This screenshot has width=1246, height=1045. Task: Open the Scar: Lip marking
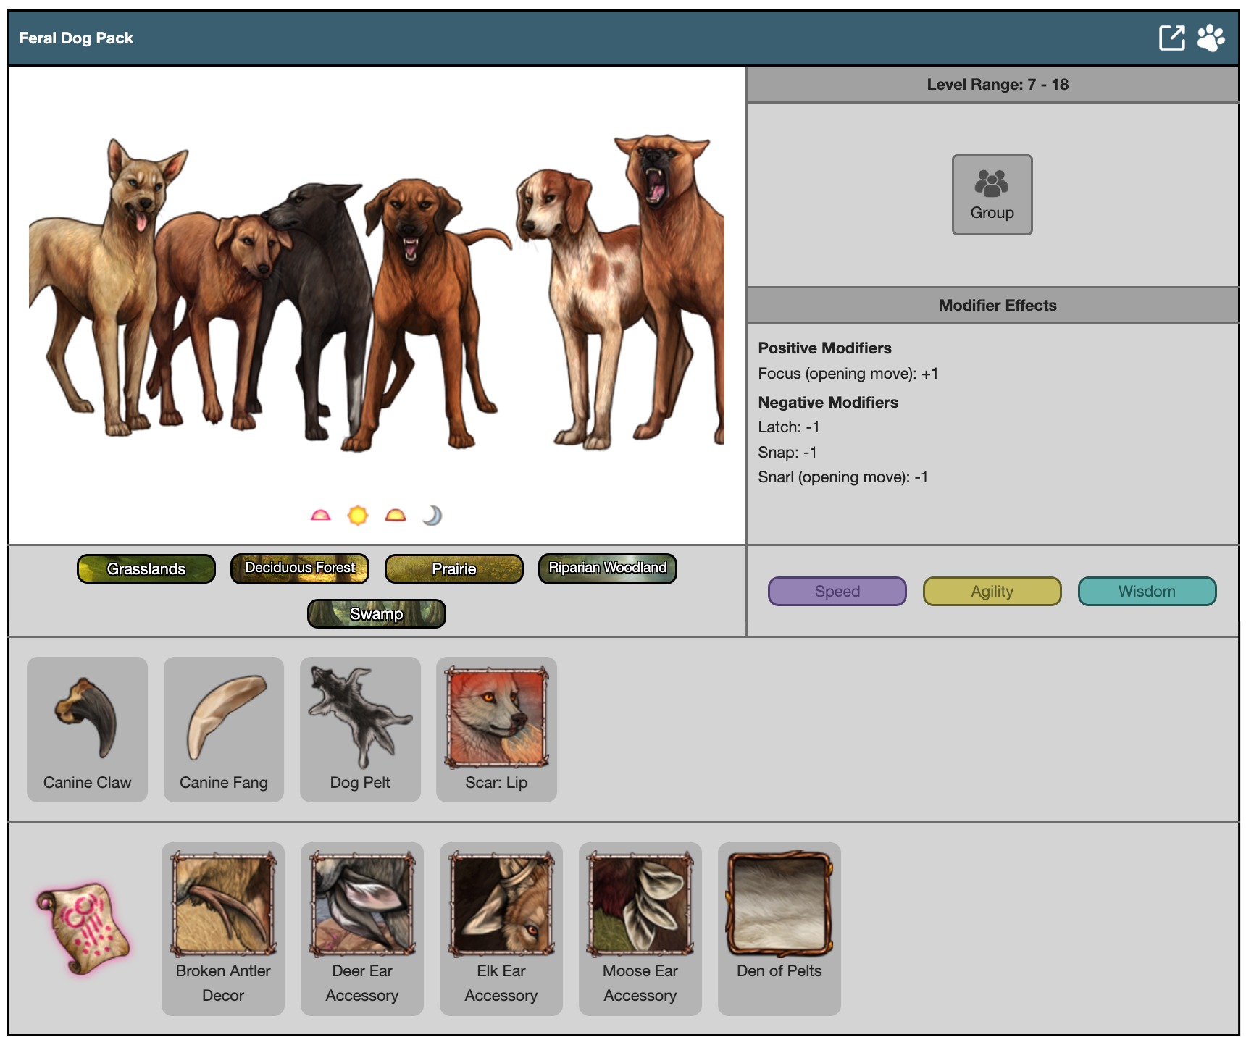(496, 729)
